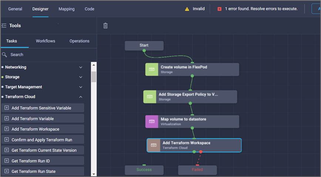Collapse the Terraform Cloud category
Viewport: 321px width, 177px height.
81,97
